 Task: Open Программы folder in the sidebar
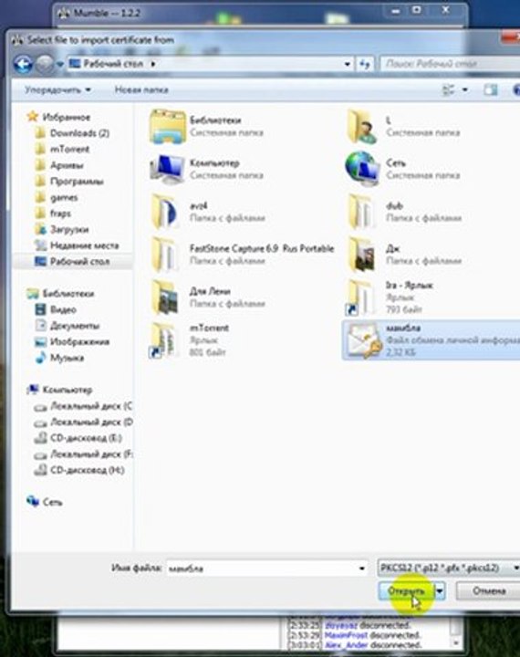[69, 182]
